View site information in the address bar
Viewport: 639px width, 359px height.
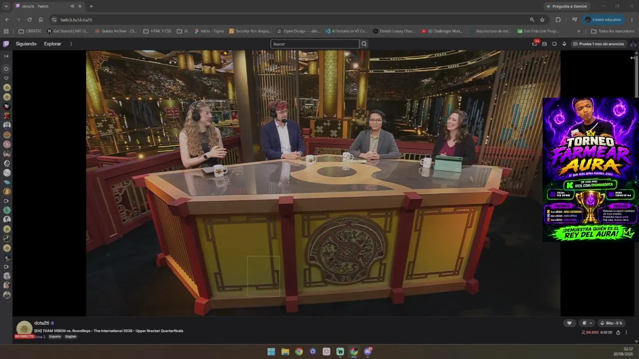[x=54, y=19]
